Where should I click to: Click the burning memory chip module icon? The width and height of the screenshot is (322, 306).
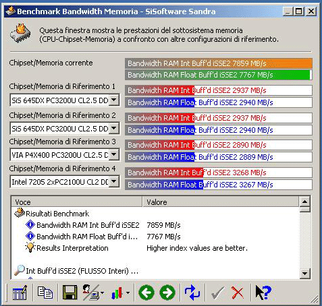(x=20, y=34)
